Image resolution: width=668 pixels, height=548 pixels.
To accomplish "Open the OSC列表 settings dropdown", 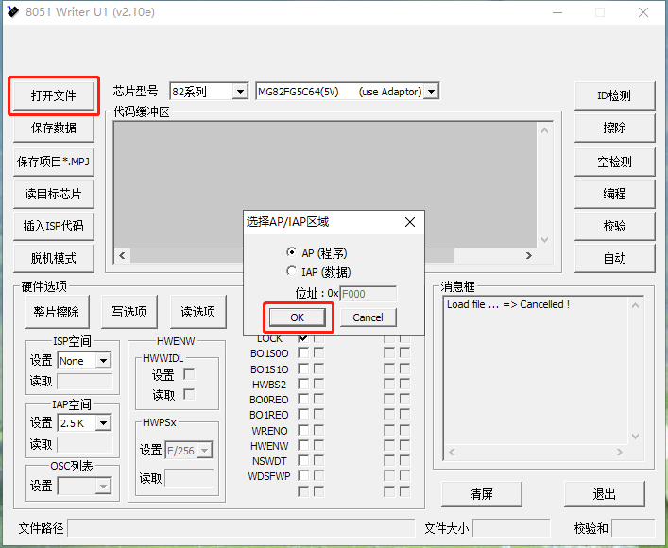I will point(104,486).
